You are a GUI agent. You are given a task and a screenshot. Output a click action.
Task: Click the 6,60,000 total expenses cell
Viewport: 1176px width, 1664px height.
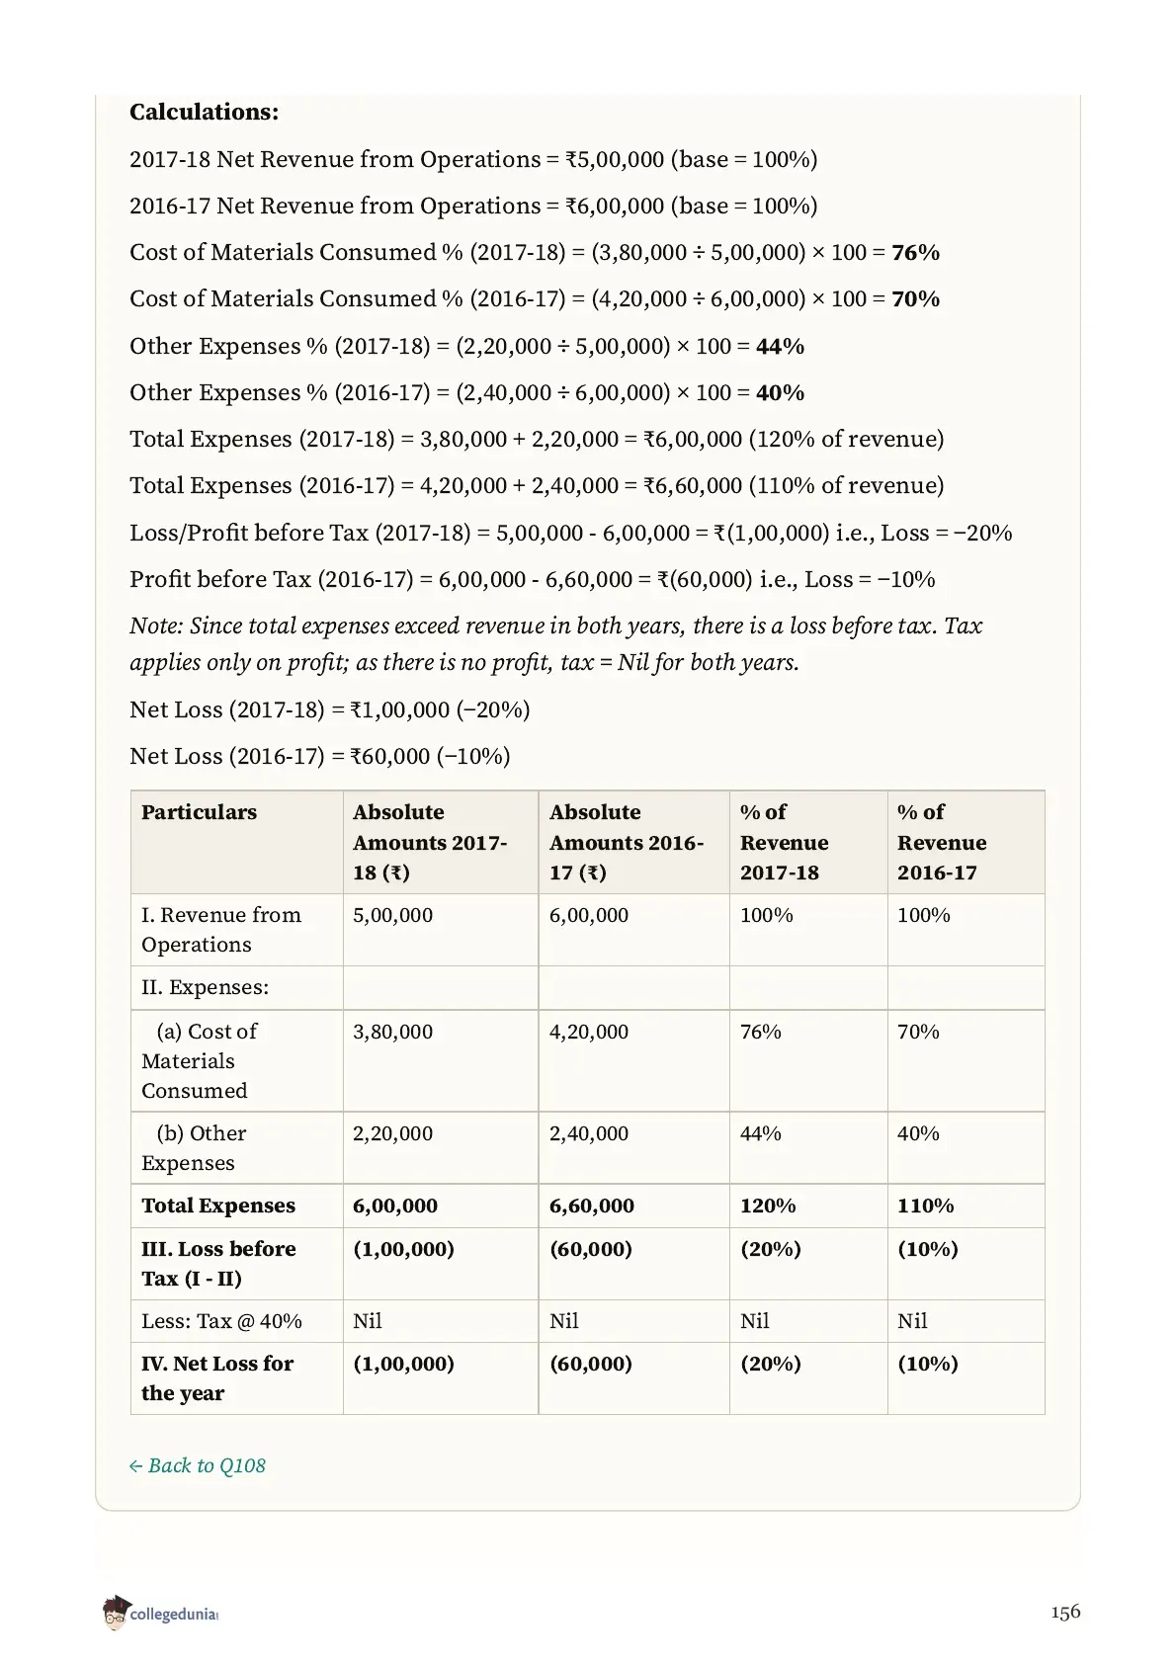pos(592,1206)
